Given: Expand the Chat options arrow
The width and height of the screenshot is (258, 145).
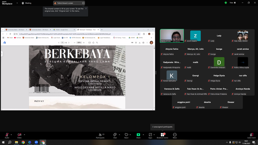Looking at the screenshot, I should click(x=119, y=135).
